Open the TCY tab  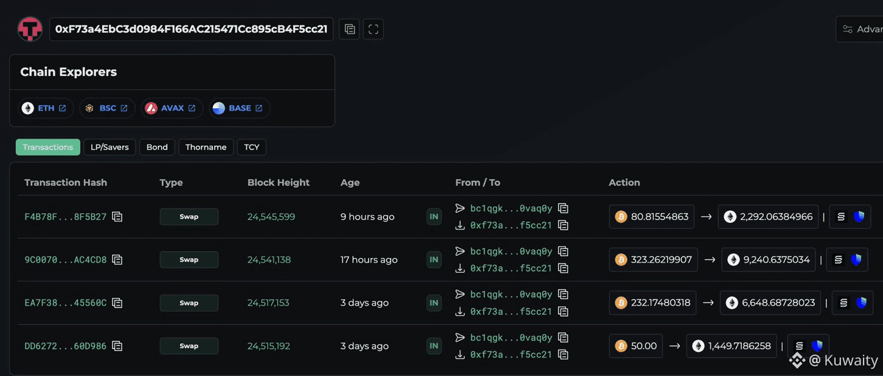252,147
